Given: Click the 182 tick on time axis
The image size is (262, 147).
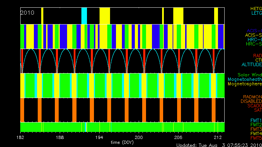Looking at the screenshot, I should pyautogui.click(x=21, y=137).
